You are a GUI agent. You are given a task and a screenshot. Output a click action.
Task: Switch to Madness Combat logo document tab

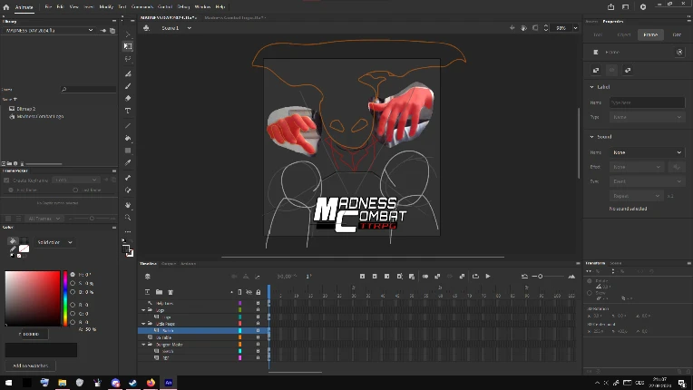(x=234, y=17)
